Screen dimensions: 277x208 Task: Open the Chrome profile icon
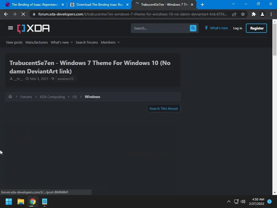(x=262, y=14)
